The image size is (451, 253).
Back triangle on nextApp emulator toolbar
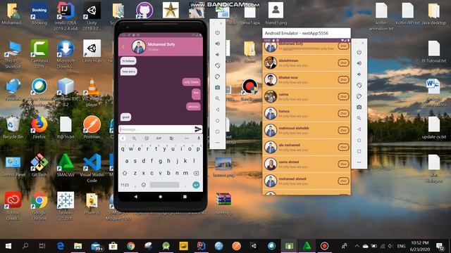359,129
